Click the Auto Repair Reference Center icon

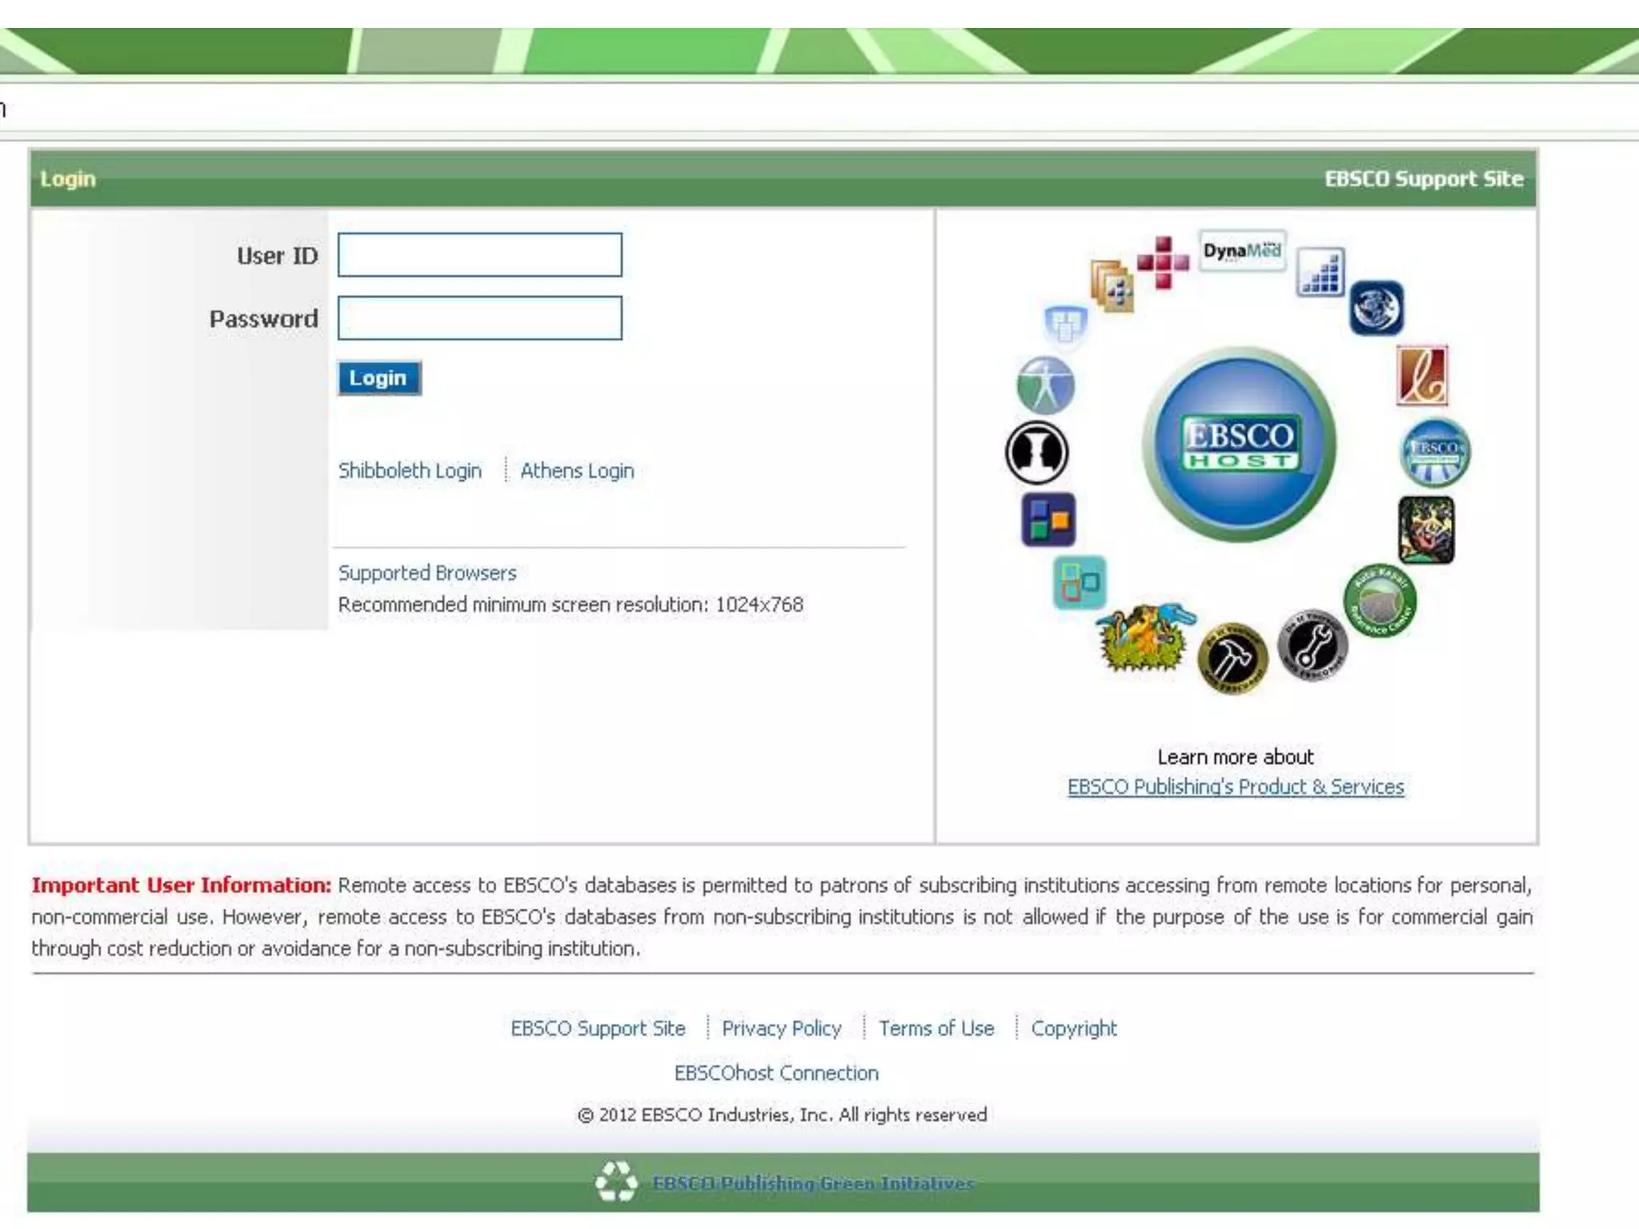click(1380, 601)
